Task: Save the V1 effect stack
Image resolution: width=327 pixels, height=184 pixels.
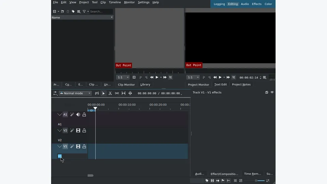Action: 266,92
